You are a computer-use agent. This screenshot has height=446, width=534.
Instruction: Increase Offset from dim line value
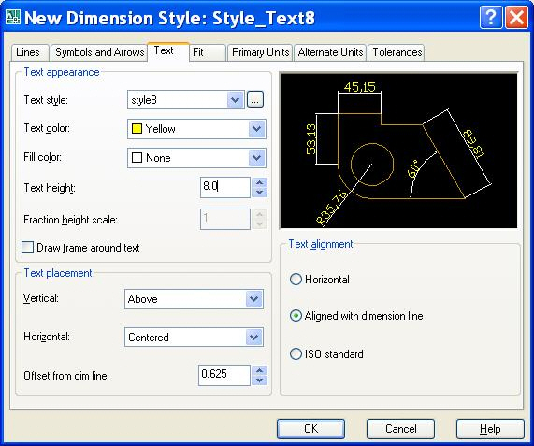click(x=259, y=371)
